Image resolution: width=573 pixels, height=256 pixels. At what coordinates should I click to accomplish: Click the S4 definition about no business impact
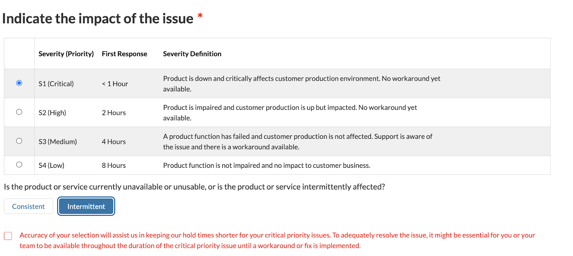point(266,166)
